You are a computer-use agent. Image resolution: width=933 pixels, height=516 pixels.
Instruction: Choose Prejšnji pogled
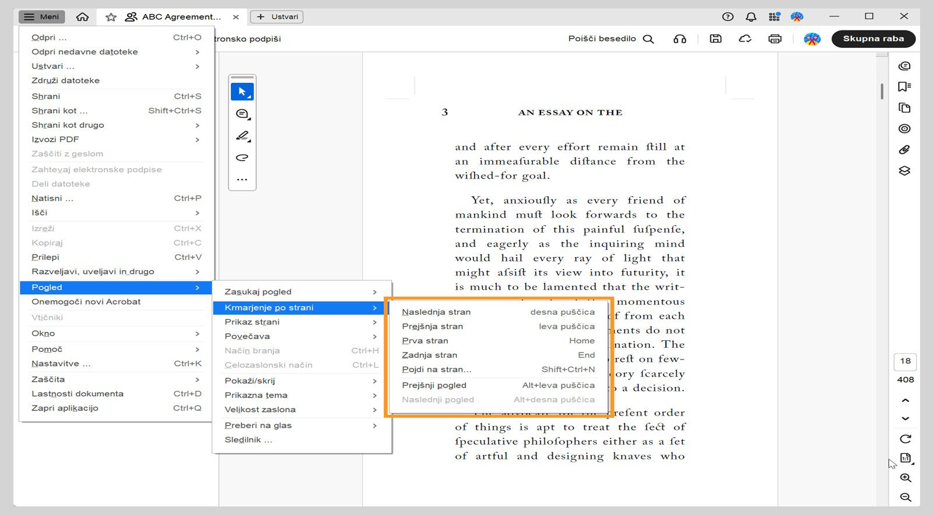coord(498,385)
